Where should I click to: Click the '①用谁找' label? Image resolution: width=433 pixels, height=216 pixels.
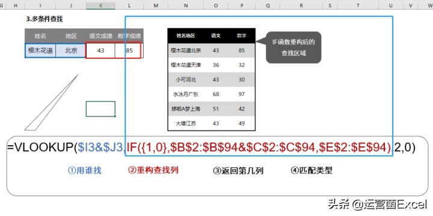pyautogui.click(x=85, y=170)
